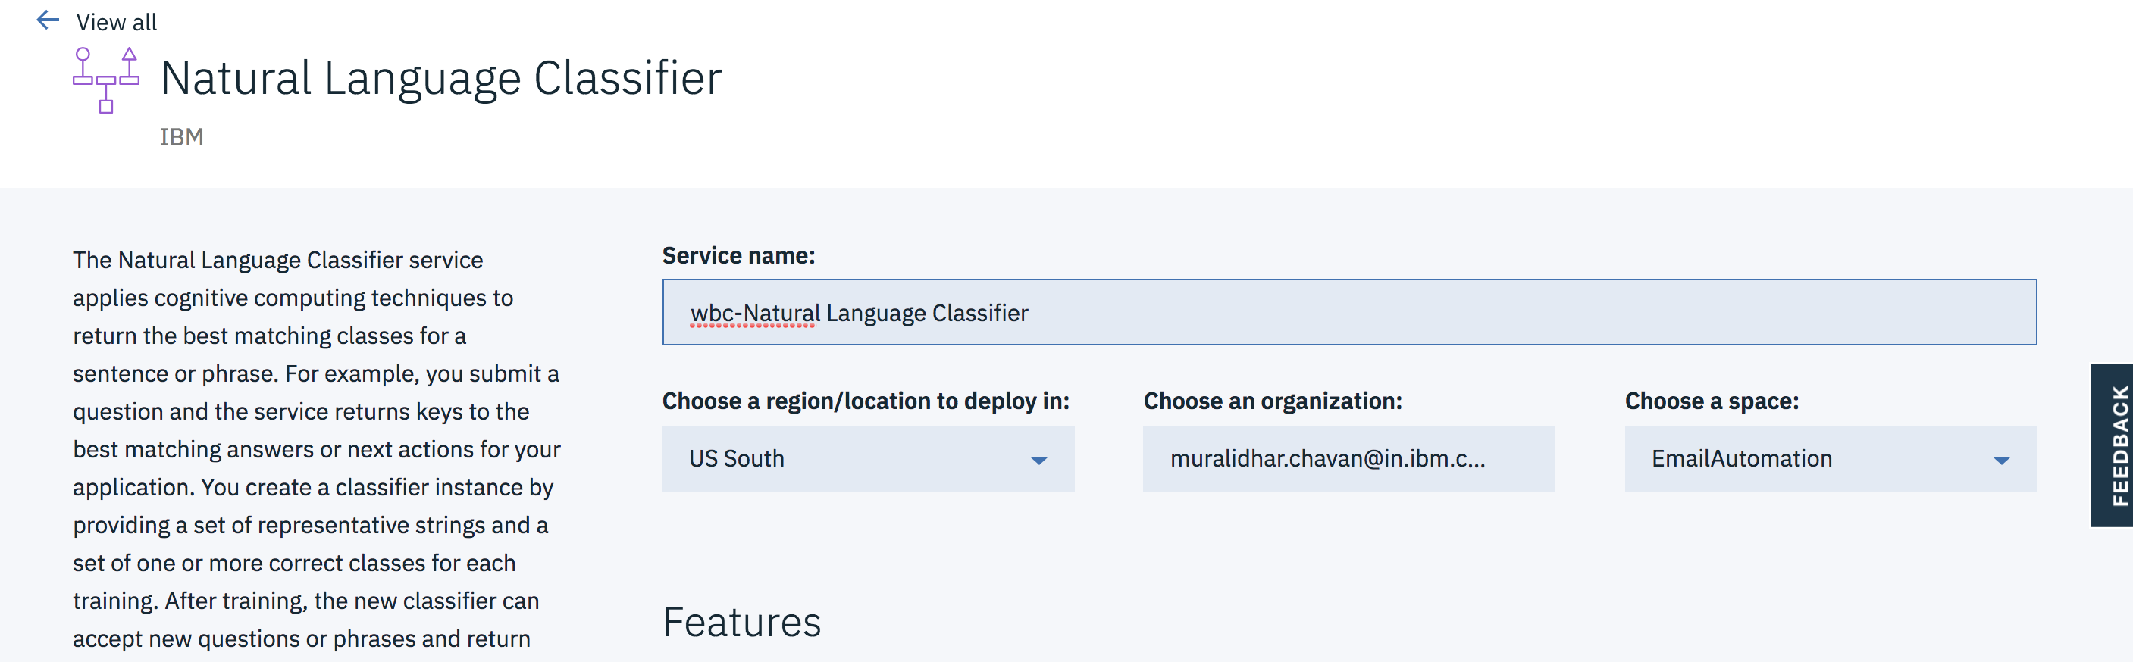Click the region/location to deploy label
The image size is (2133, 662).
tap(866, 401)
